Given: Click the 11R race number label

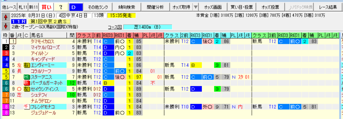Looking at the screenshot, I should (19, 21).
